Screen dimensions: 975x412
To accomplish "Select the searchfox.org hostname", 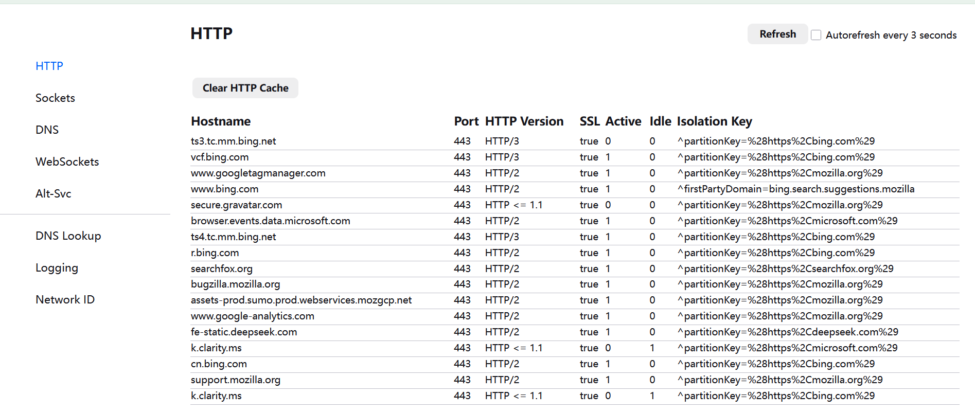I will tap(221, 268).
